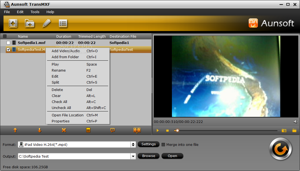Play the preview video
The width and height of the screenshot is (300, 171).
(x=158, y=131)
